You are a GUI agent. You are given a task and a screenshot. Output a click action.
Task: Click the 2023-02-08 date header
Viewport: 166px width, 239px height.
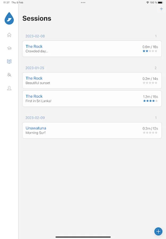pos(33,36)
